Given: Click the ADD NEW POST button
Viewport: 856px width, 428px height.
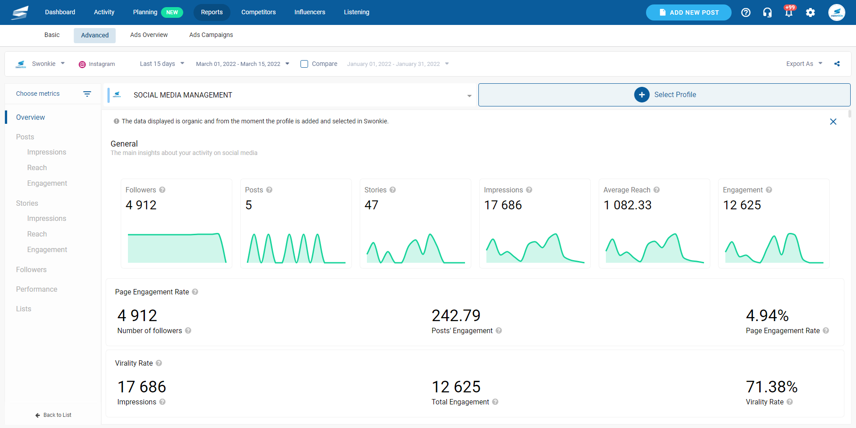Looking at the screenshot, I should [x=688, y=12].
